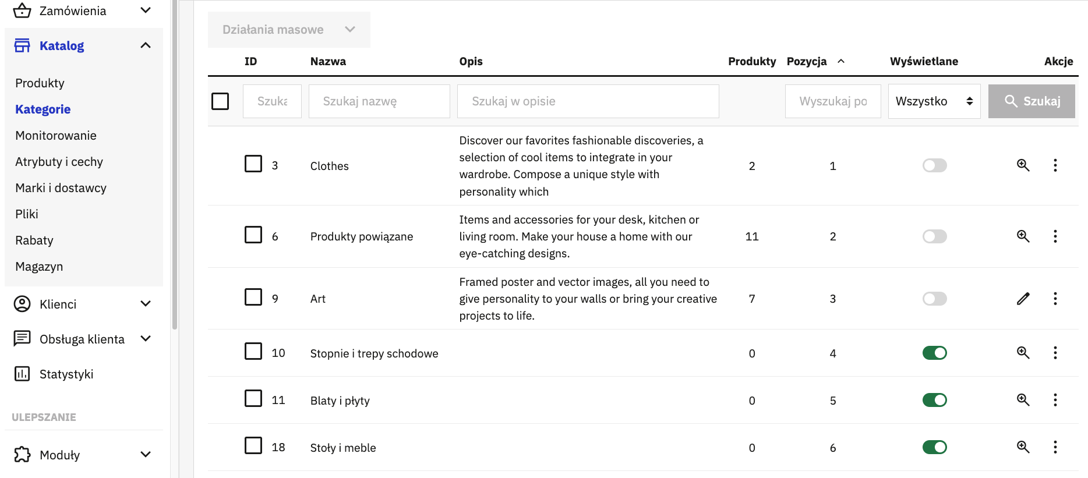View the Blaty i płyty category via magnifier

1023,400
